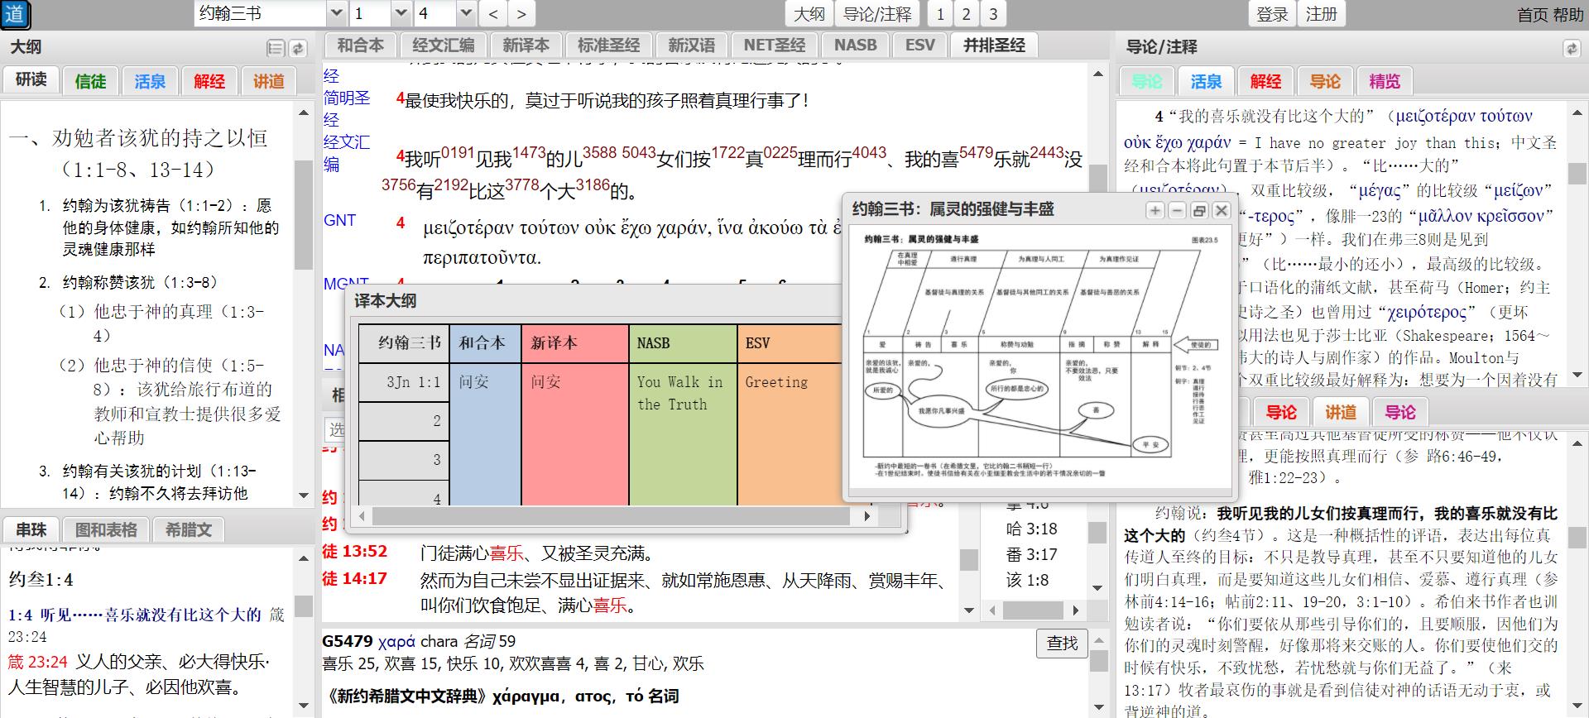Click the 登录 login button
This screenshot has width=1589, height=718.
tap(1271, 14)
